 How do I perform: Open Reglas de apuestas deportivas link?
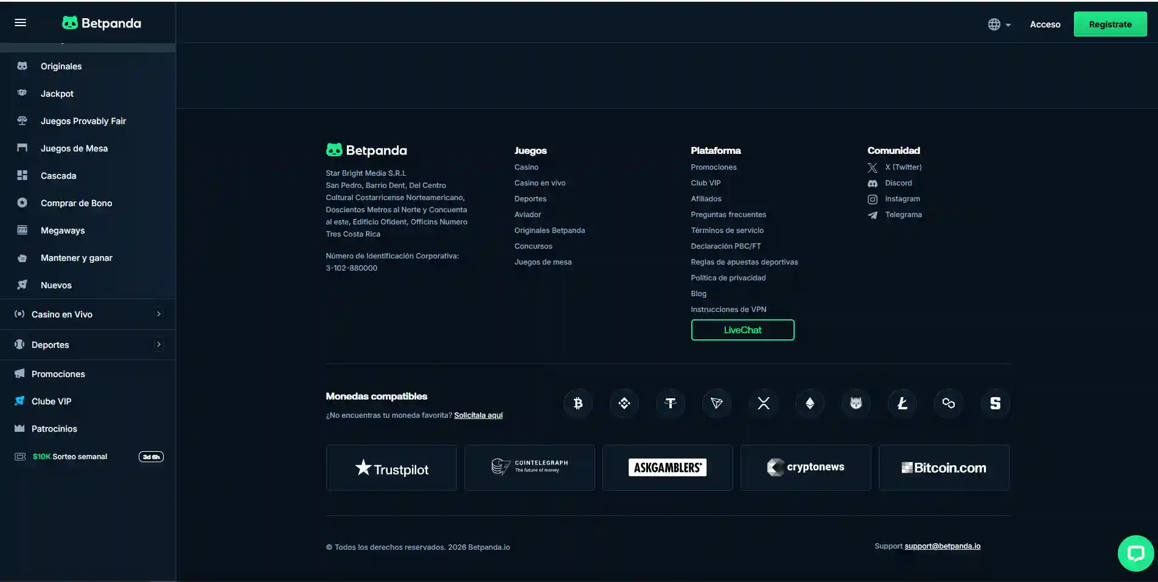pos(744,262)
